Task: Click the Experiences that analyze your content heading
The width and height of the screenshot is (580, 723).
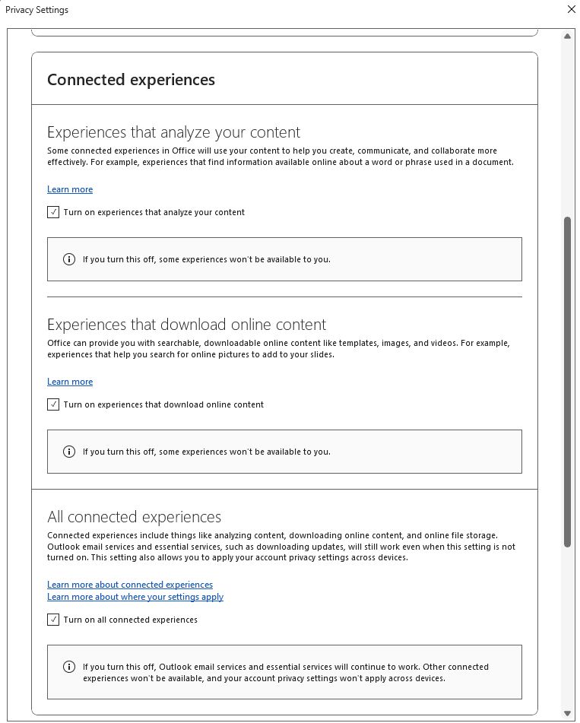Action: pyautogui.click(x=173, y=132)
